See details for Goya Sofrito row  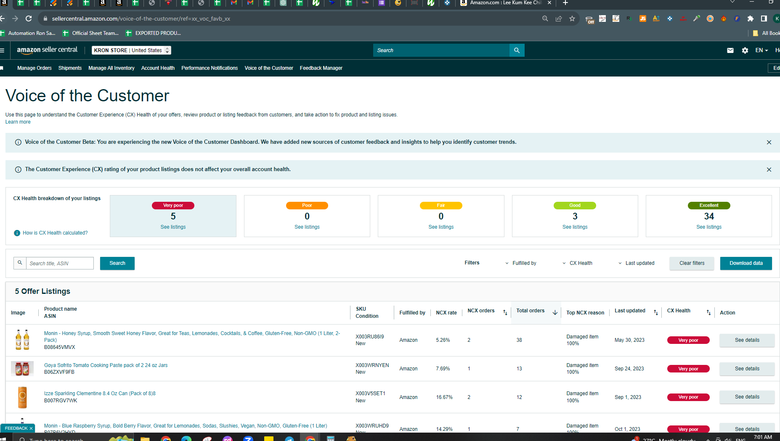[x=747, y=369]
